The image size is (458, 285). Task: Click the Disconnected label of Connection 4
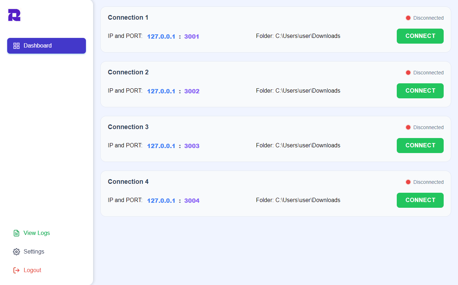428,182
